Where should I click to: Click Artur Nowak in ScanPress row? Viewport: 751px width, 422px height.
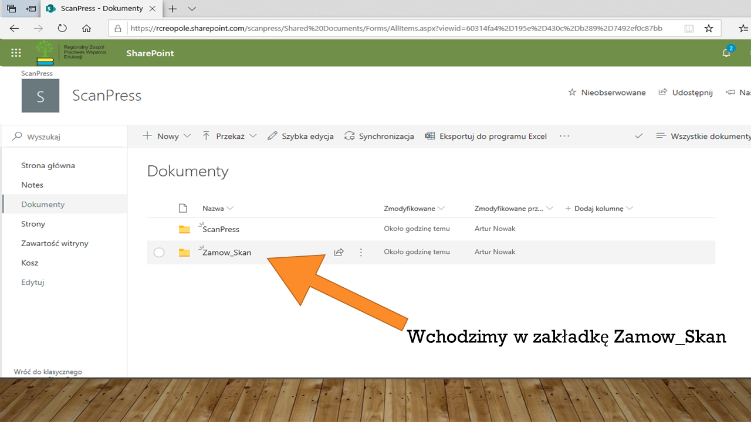[495, 229]
